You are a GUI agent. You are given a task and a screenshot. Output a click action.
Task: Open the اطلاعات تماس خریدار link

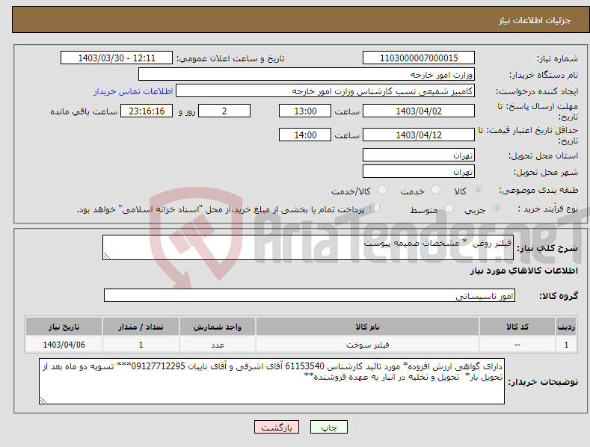pos(133,91)
